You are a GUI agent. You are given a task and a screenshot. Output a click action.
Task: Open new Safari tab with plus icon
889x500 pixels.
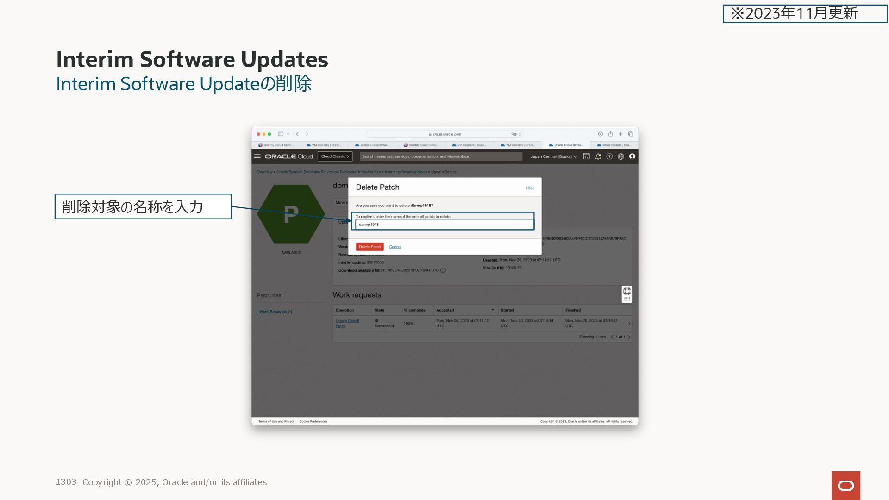(x=620, y=134)
